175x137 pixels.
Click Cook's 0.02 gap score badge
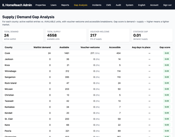point(167,53)
